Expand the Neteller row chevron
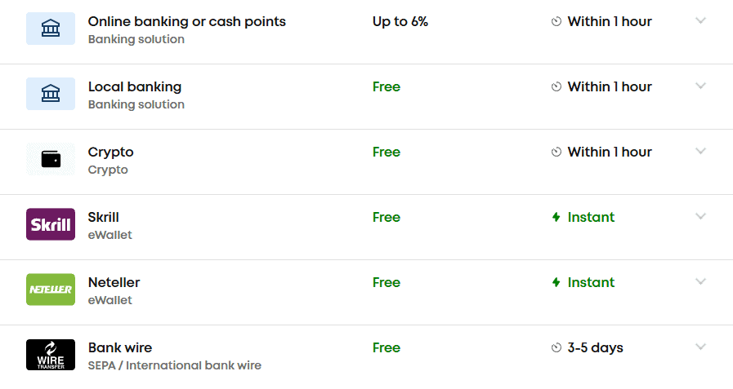Screen dimensions: 733x389 tap(700, 282)
